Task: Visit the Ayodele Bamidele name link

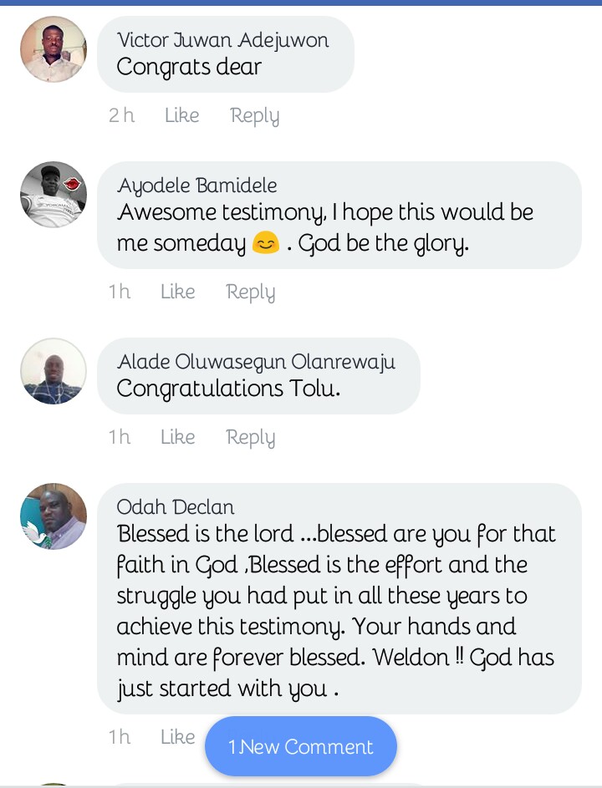Action: [197, 185]
